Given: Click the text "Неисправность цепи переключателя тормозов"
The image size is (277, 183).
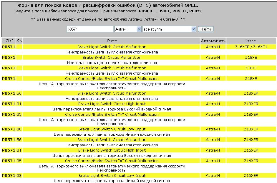Looking at the screenshot, I should [x=112, y=63].
